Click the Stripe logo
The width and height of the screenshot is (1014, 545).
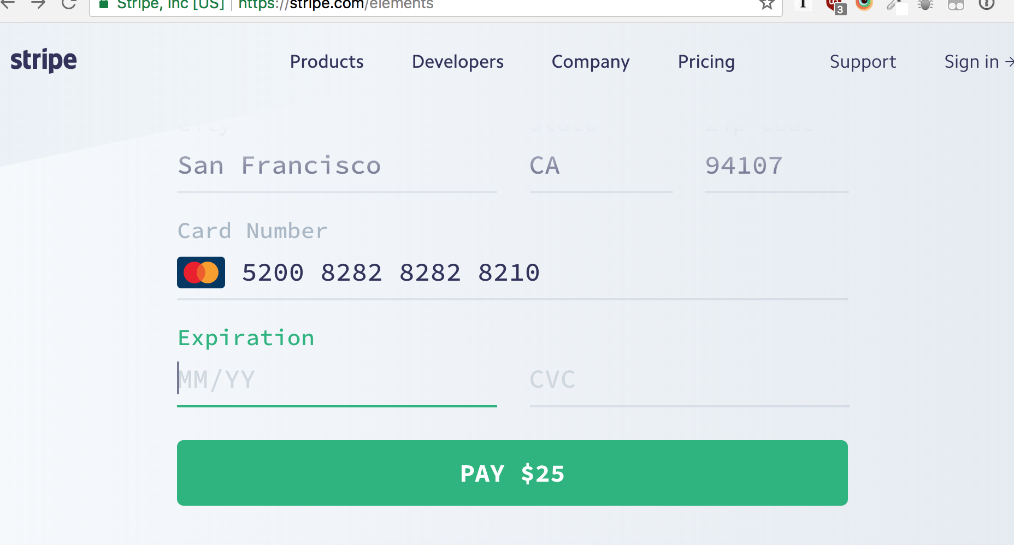pos(44,61)
